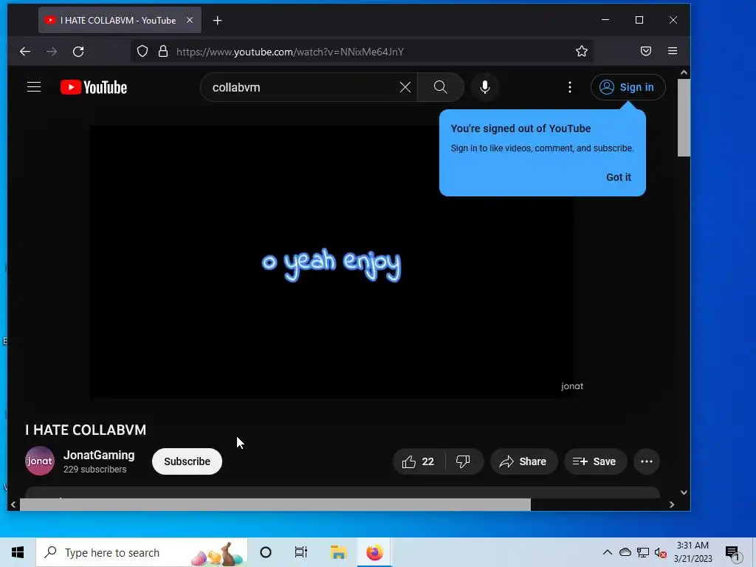The height and width of the screenshot is (567, 756).
Task: Close the I HATE COLLABVM tab
Action: tap(190, 20)
